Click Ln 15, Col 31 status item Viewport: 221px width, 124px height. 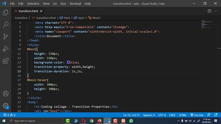131,115
